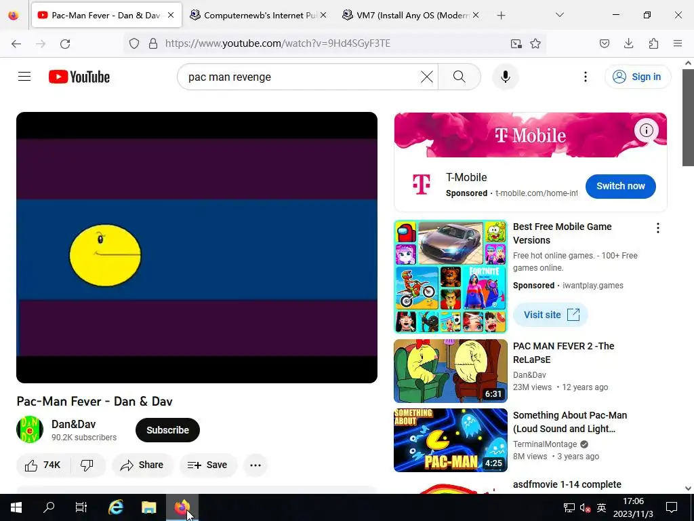Open the tracking protection shield icon

point(134,43)
